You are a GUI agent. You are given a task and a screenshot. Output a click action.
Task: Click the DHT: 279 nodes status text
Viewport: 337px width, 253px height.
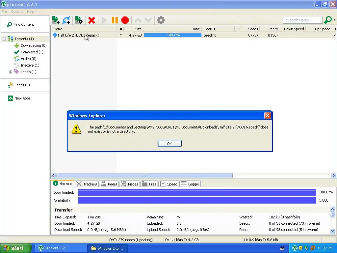131,240
